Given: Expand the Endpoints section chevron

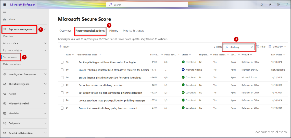Looking at the screenshot, I should 45,123.
